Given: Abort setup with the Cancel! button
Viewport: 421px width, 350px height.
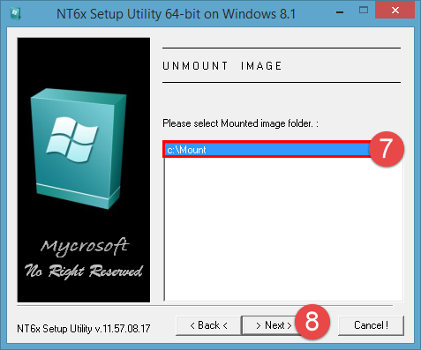Looking at the screenshot, I should point(371,325).
